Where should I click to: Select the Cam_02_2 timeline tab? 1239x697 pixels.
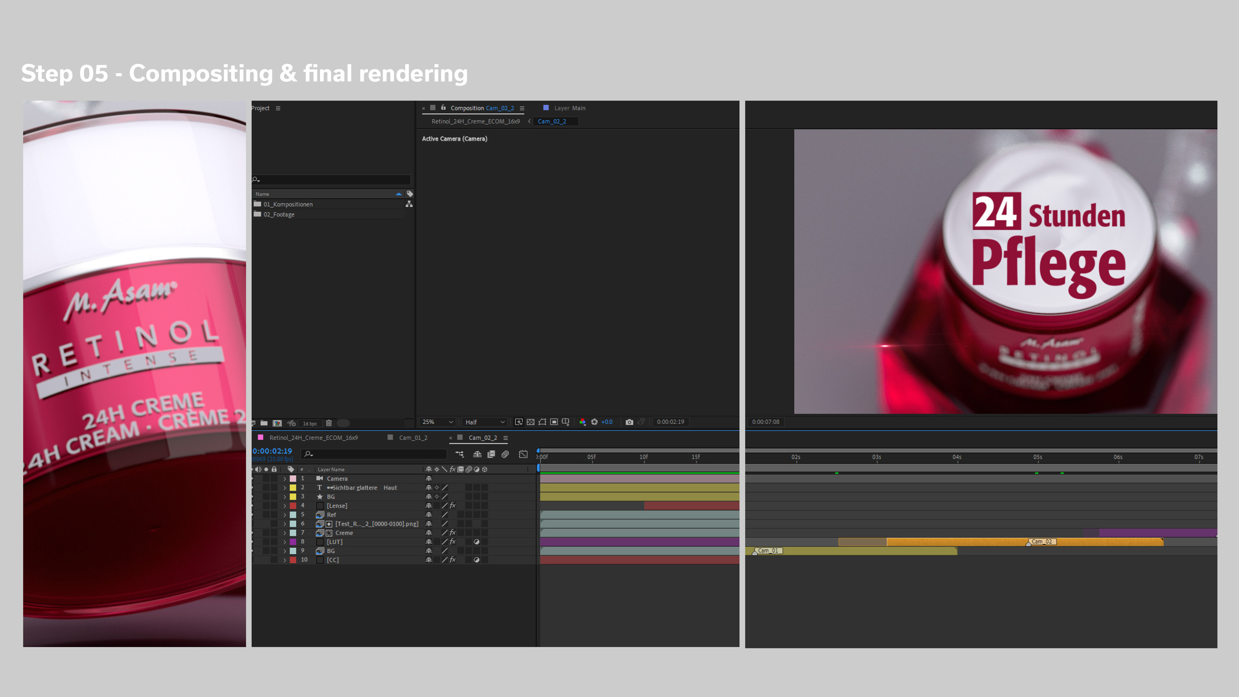point(482,438)
